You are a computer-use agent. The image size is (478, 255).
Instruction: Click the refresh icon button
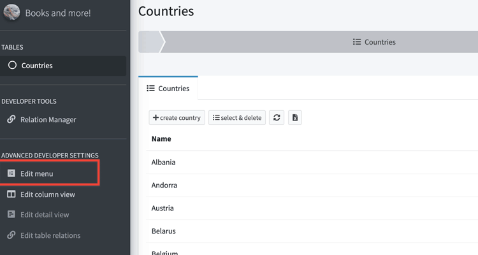(x=277, y=118)
